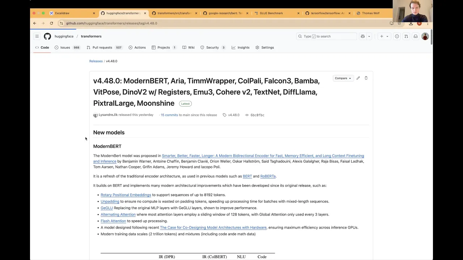Open the Flash Attention link

tap(113, 221)
